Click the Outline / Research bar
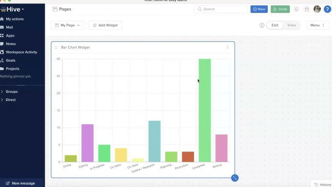This screenshot has width=332, height=187. tap(154, 141)
